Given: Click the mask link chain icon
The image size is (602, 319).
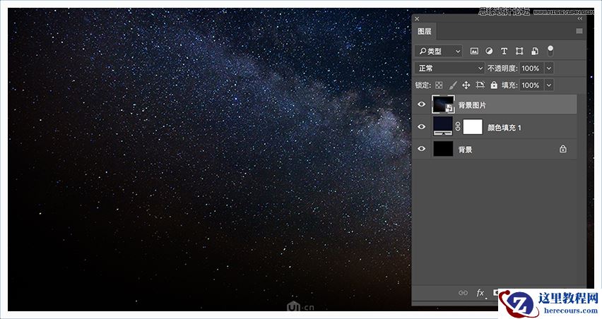Looking at the screenshot, I should pyautogui.click(x=458, y=126).
